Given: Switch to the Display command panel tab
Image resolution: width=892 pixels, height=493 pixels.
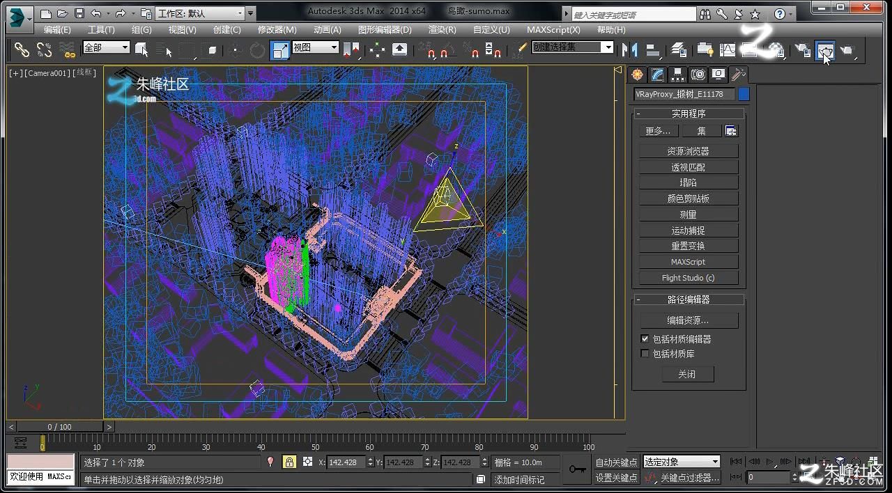Looking at the screenshot, I should [x=718, y=75].
